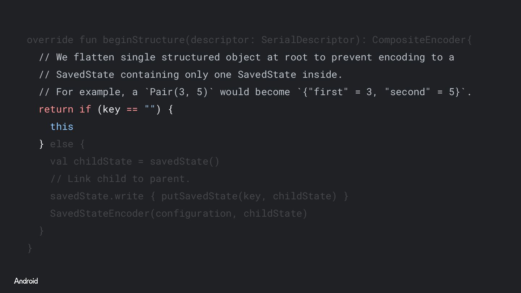Image resolution: width=521 pixels, height=293 pixels.
Task: Click the "this" keyword
Action: point(62,127)
